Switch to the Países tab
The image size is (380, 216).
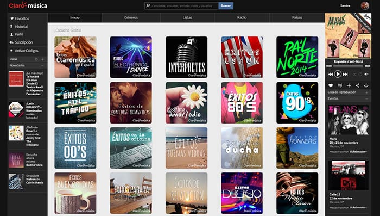click(297, 17)
